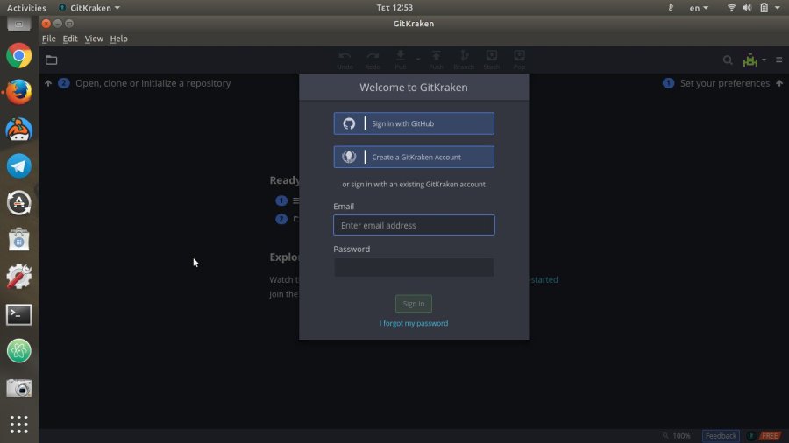789x443 pixels.
Task: Click I forgot my password link
Action: pyautogui.click(x=414, y=323)
